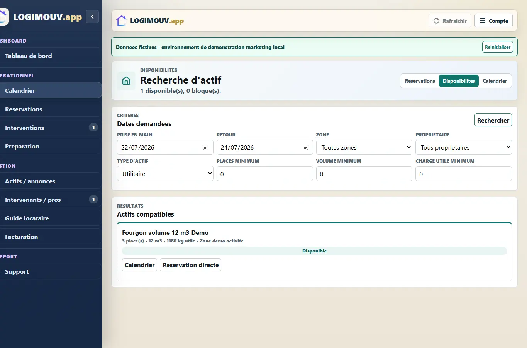Click the Reinitialiser button in demo banner
The width and height of the screenshot is (527, 348).
[497, 47]
